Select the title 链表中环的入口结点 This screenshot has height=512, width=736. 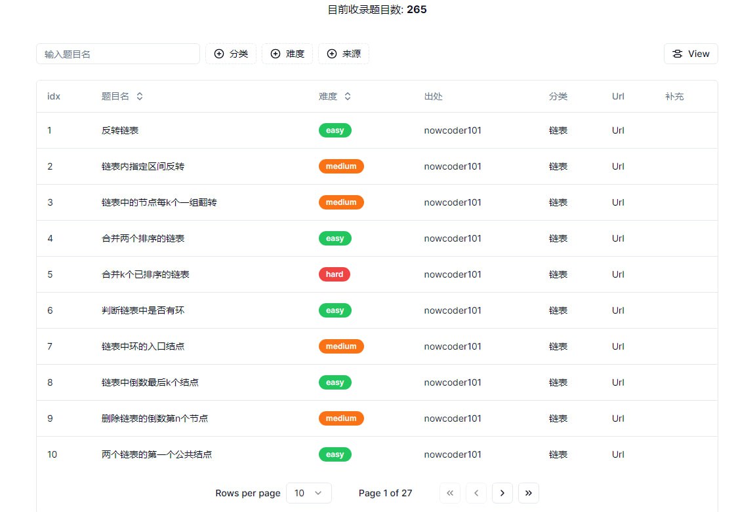click(143, 346)
